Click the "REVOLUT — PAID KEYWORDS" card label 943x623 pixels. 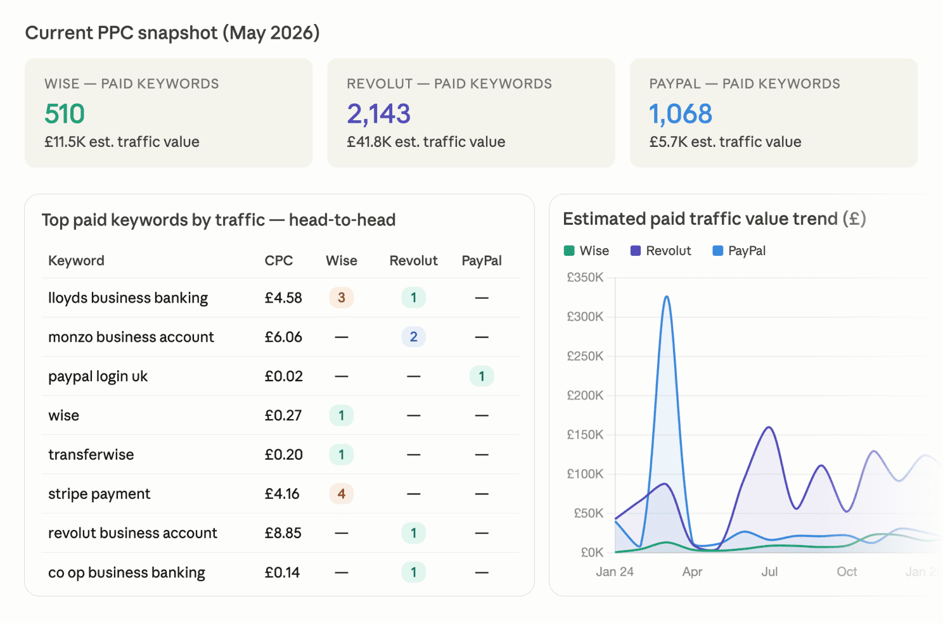(x=449, y=84)
